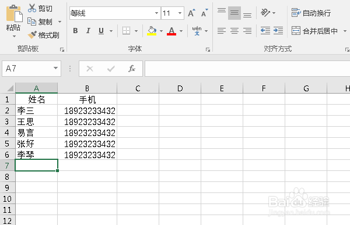Copy selection with the Copy icon
The image size is (350, 225).
32,22
